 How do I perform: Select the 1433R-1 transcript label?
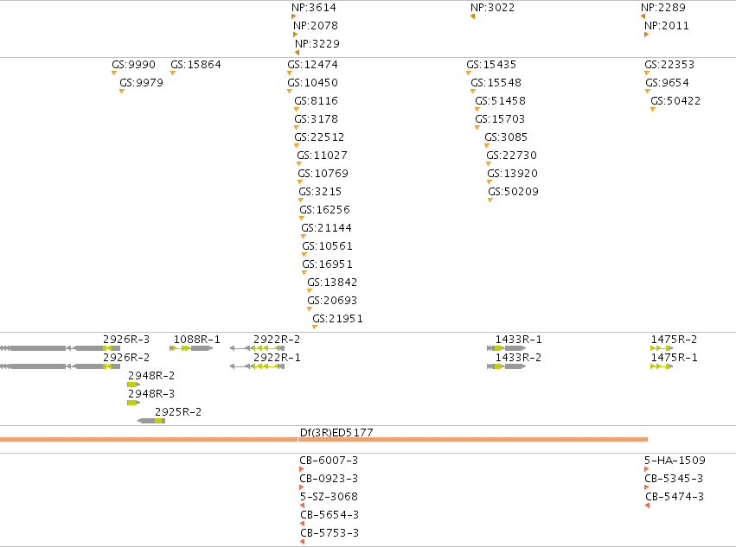pyautogui.click(x=519, y=340)
